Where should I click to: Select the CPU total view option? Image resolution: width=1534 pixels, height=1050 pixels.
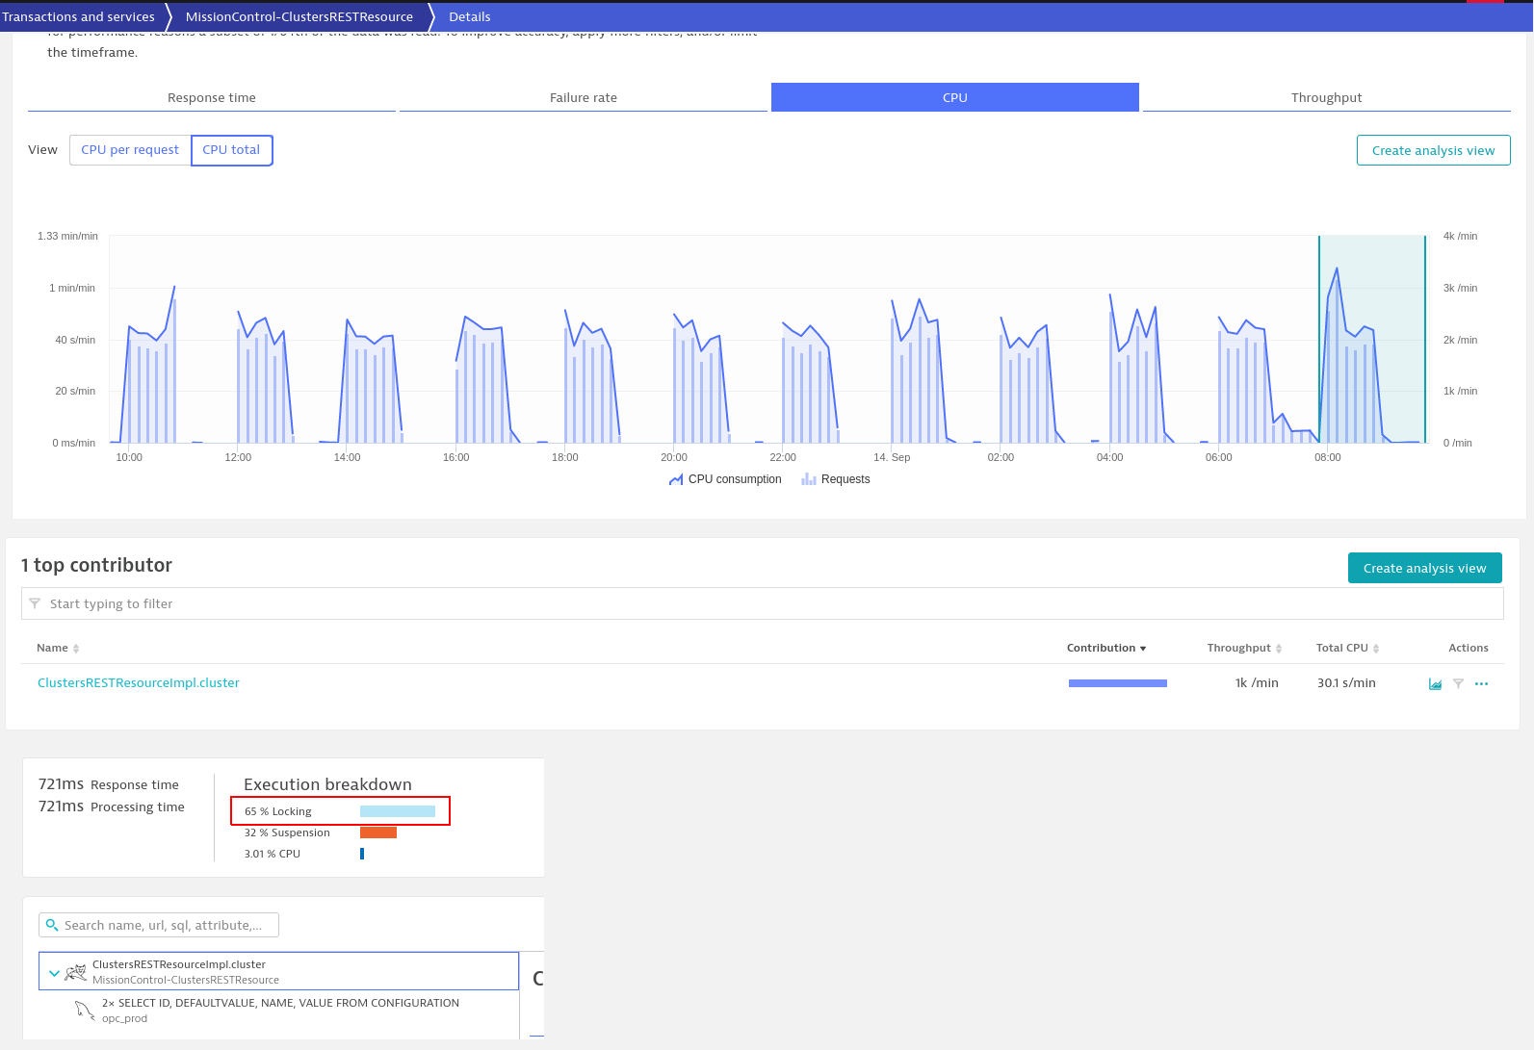tap(231, 150)
